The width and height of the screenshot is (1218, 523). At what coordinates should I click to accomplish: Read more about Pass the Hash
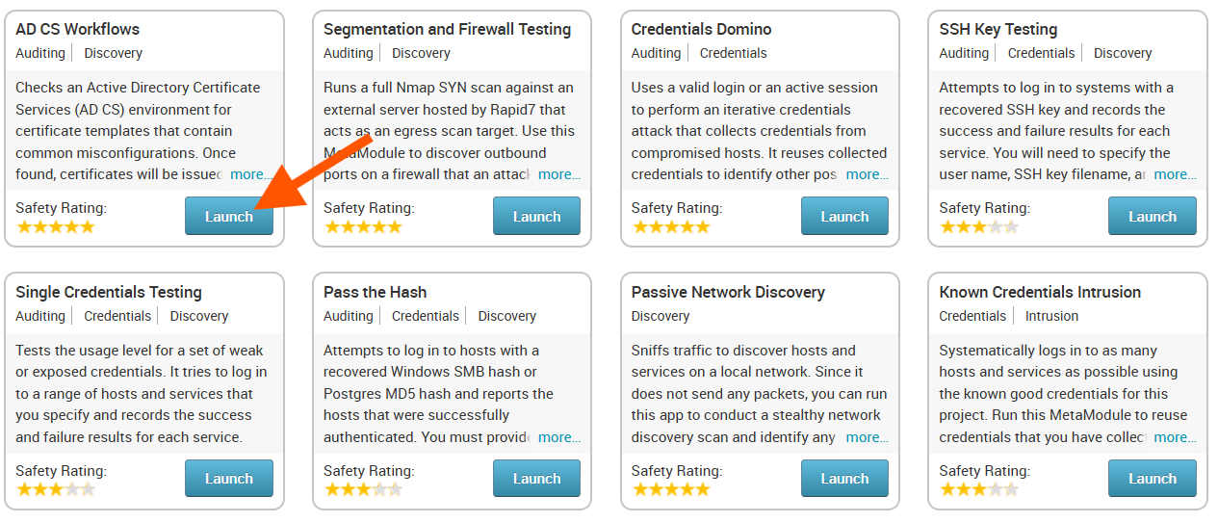[558, 437]
